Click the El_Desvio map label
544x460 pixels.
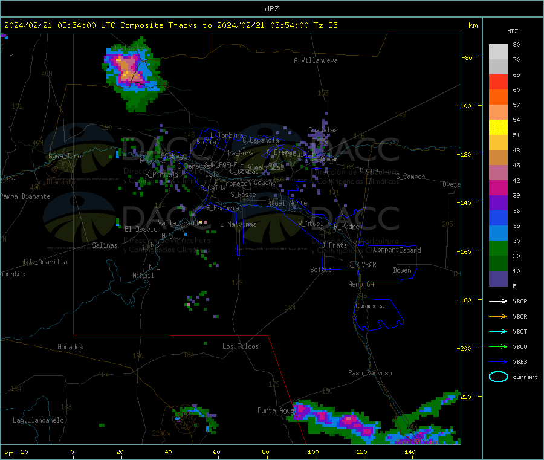141,229
